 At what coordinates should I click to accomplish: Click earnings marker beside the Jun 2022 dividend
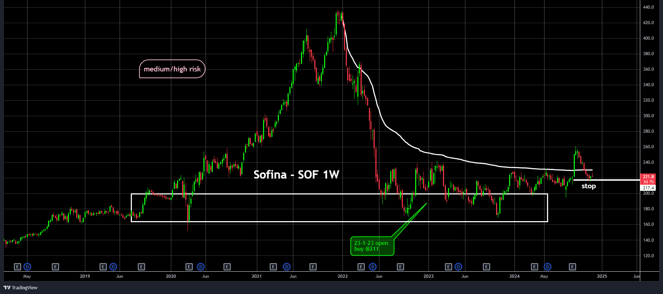coord(361,267)
